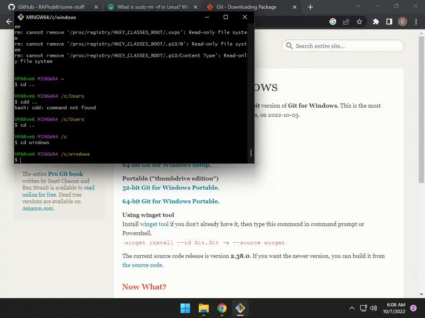Download 64-bit Git for Windows Portable
This screenshot has height=318, width=425.
[x=170, y=201]
